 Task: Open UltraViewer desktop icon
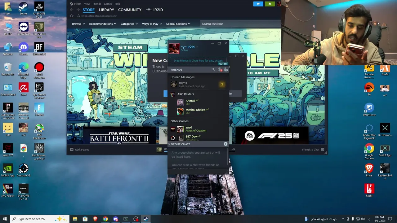click(369, 110)
